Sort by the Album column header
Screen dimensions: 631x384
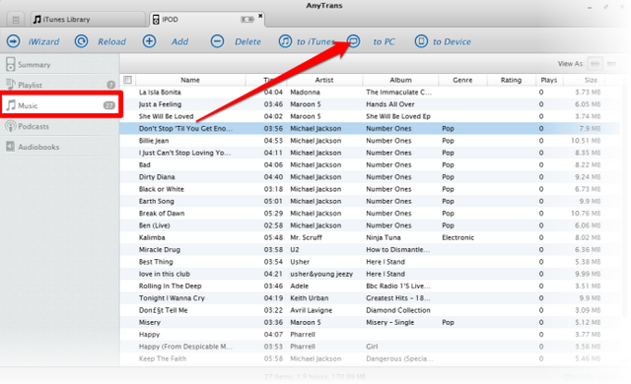[x=400, y=80]
